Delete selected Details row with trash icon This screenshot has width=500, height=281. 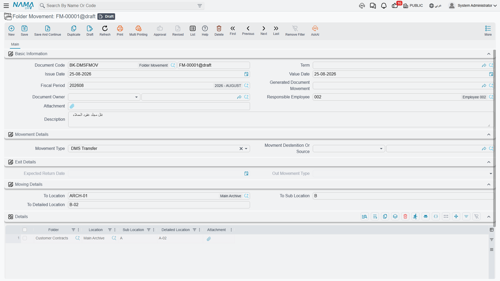click(405, 216)
